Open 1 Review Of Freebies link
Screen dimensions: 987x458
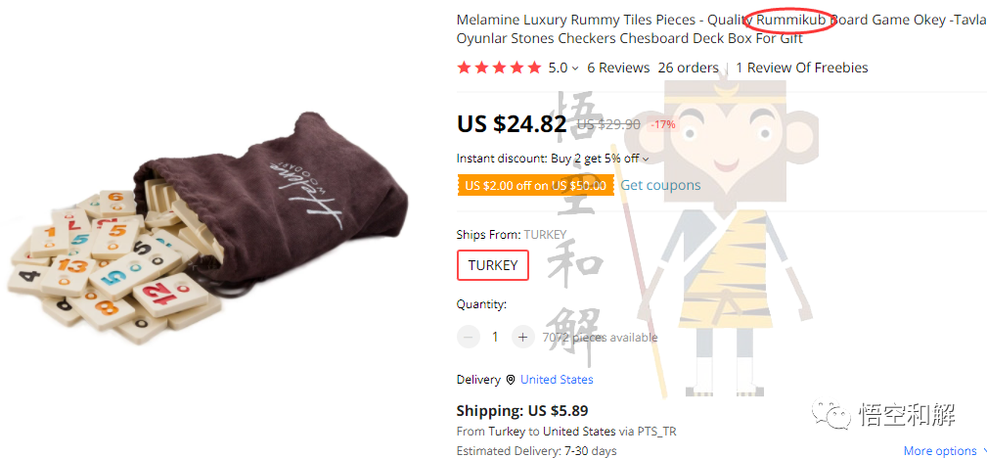pos(801,68)
